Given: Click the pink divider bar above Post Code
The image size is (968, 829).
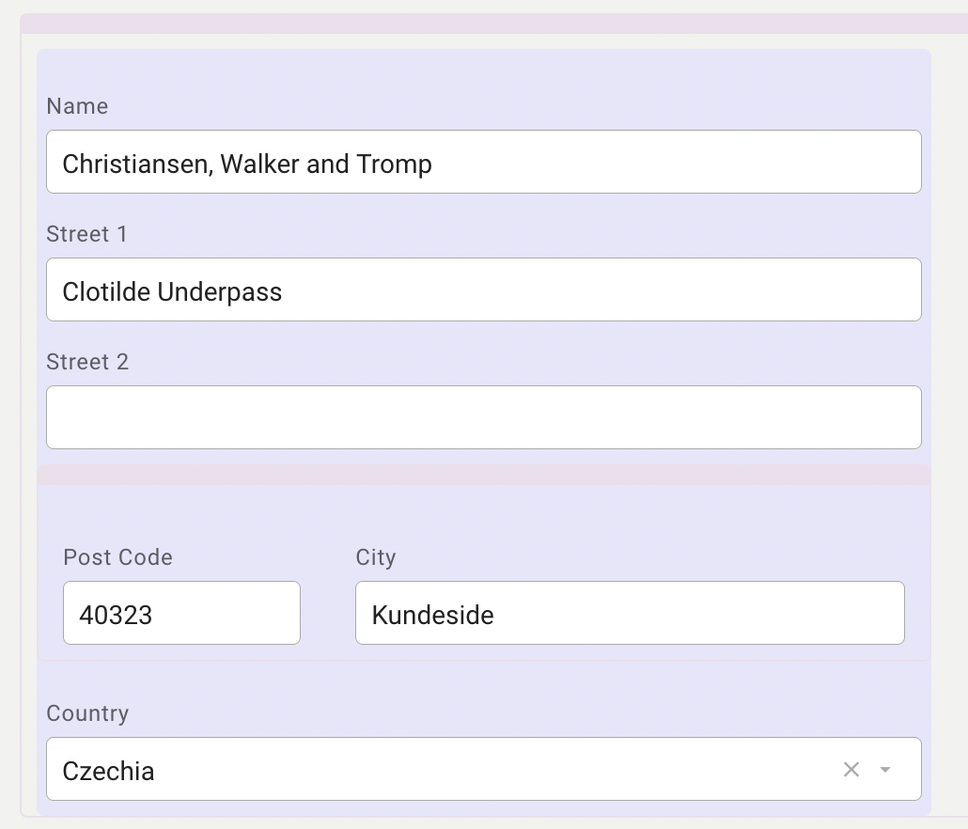Looking at the screenshot, I should pos(483,476).
